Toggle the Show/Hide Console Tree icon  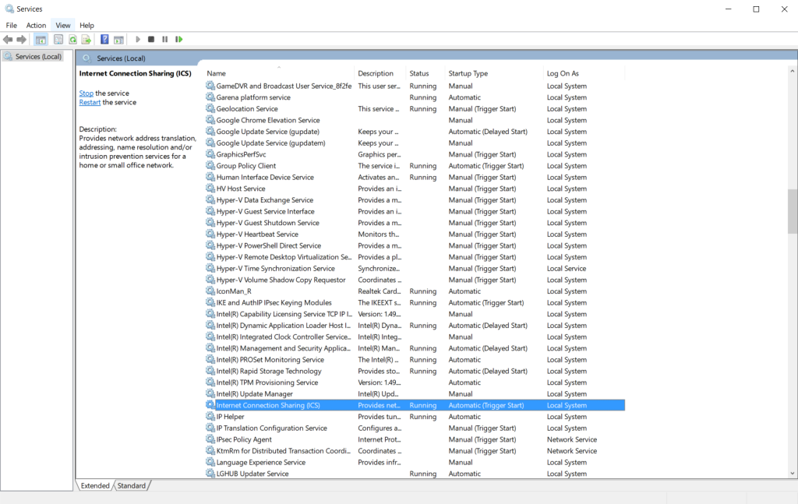[41, 39]
